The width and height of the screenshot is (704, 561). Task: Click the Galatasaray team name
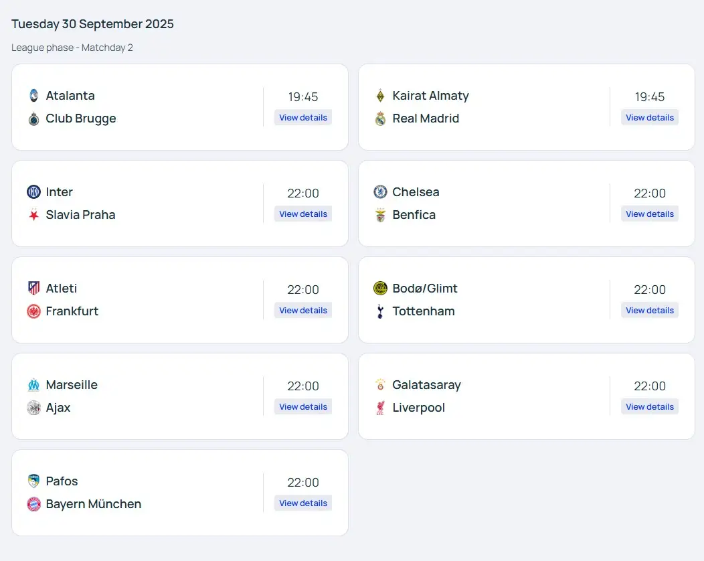pyautogui.click(x=426, y=385)
